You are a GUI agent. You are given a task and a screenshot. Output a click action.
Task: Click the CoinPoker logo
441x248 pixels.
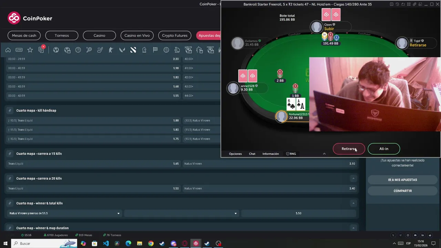click(30, 18)
